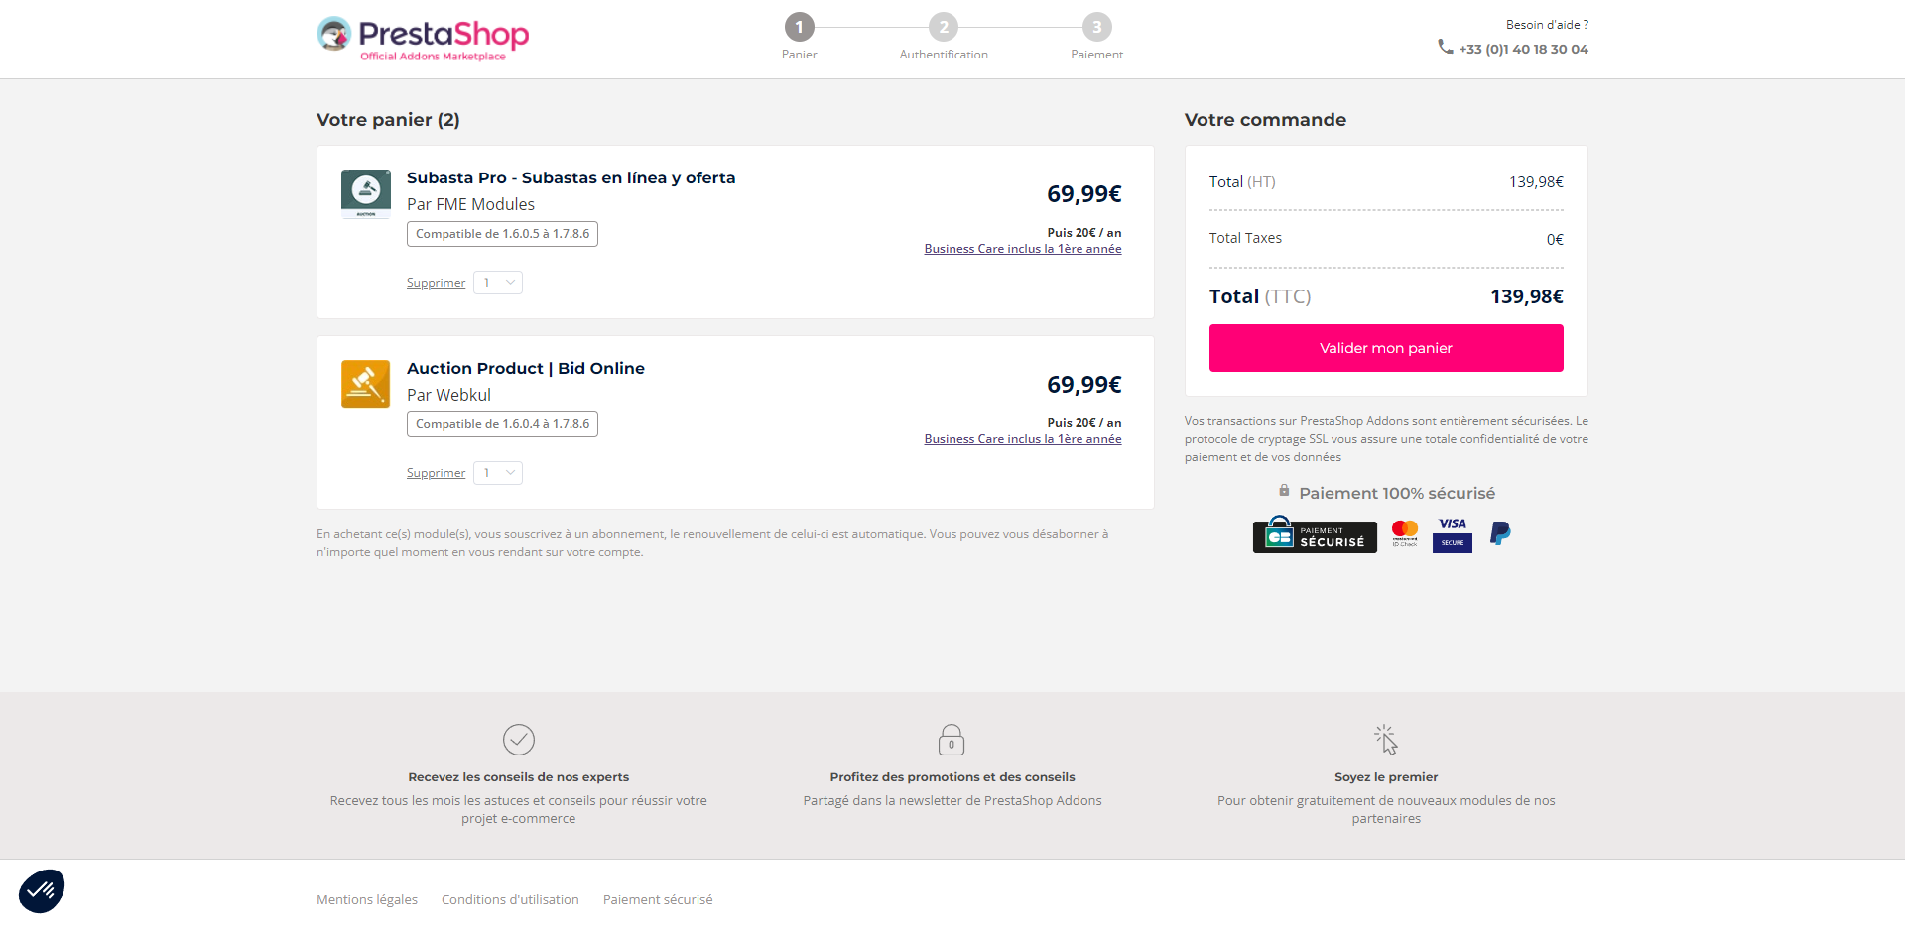
Task: Open the quantity dropdown for Auction Product
Action: point(498,473)
